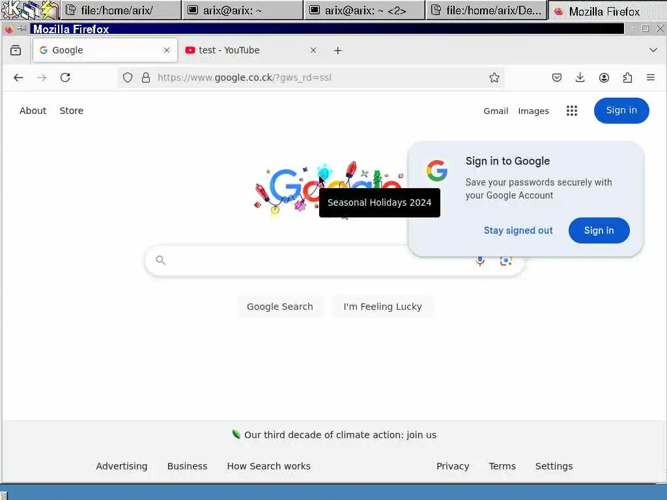
Task: Click the magnifier icon in the search box
Action: click(160, 260)
